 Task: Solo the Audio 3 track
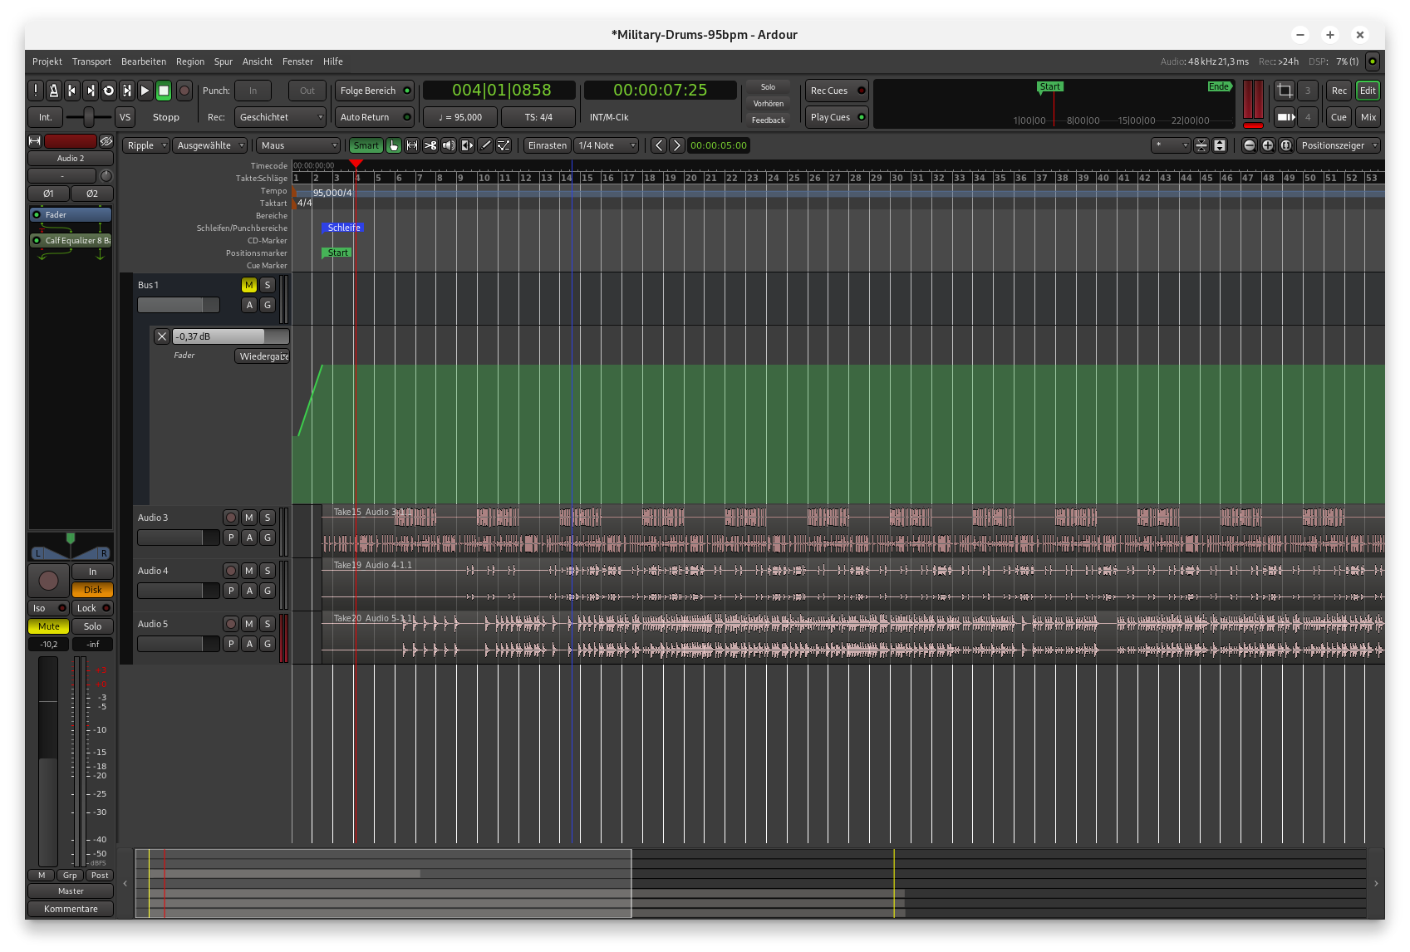(268, 518)
